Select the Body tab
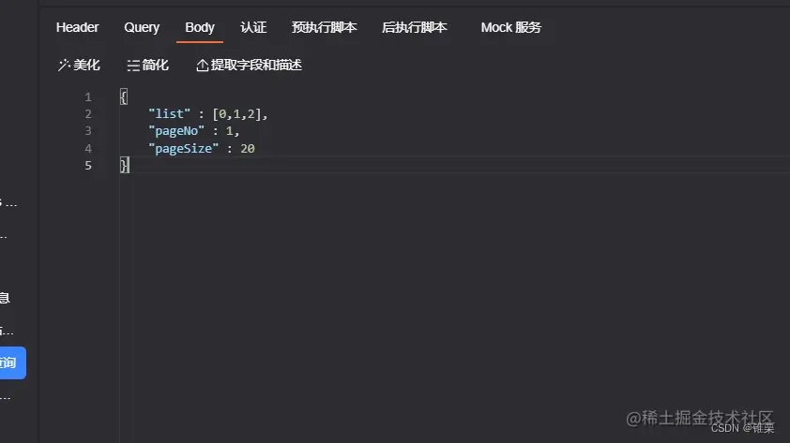Viewport: 790px width, 443px height. point(200,27)
